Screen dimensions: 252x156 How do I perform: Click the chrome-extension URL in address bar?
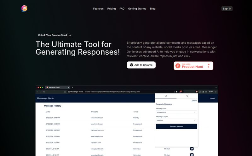tap(112, 92)
